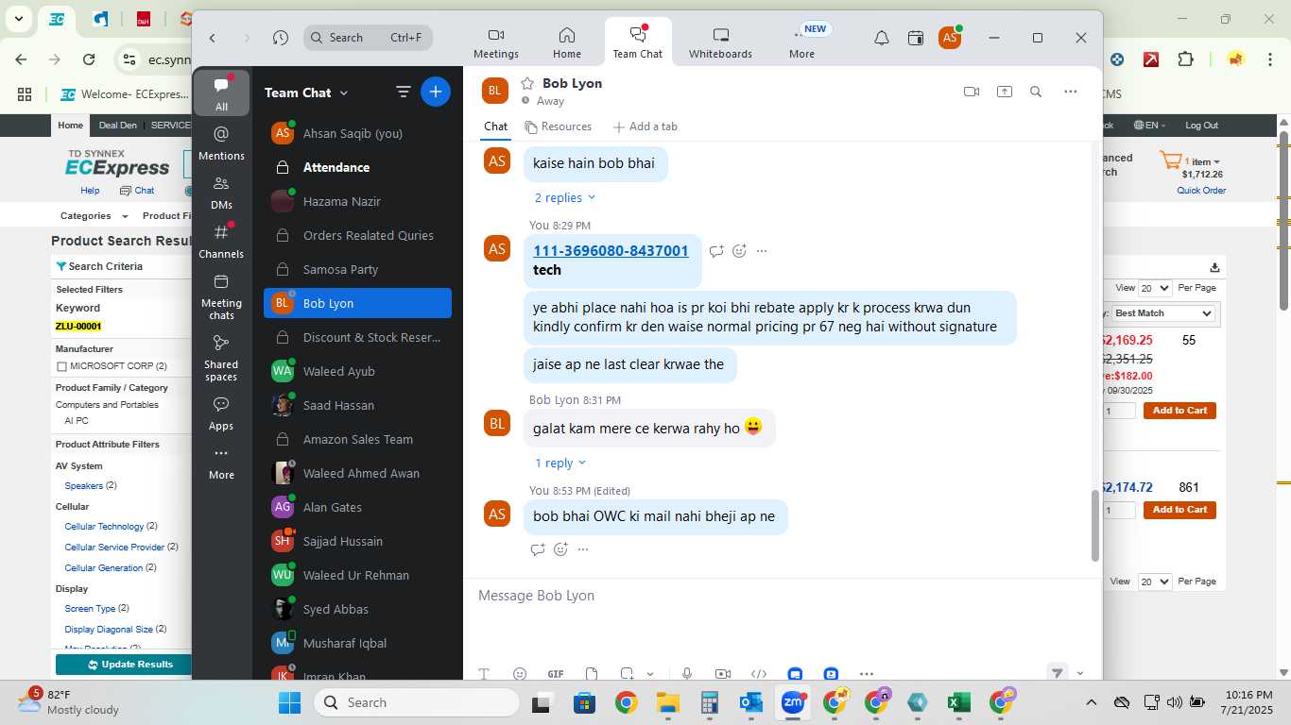The image size is (1291, 725).
Task: Switch to the Resources tab in chat
Action: click(x=558, y=126)
